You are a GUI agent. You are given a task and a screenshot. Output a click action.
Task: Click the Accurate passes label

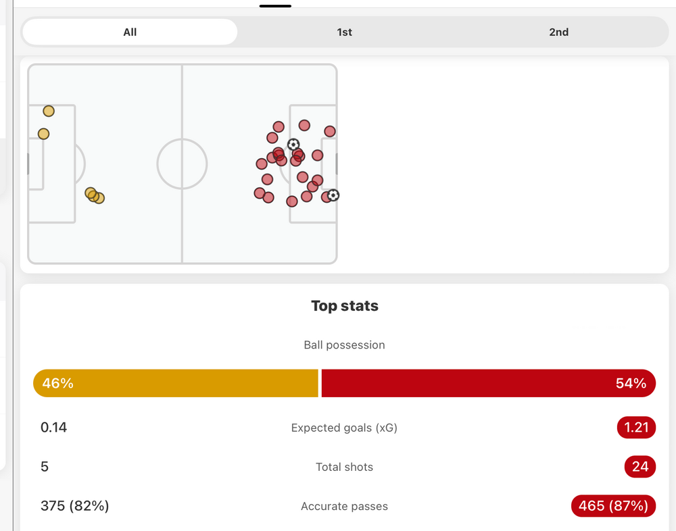pyautogui.click(x=344, y=506)
